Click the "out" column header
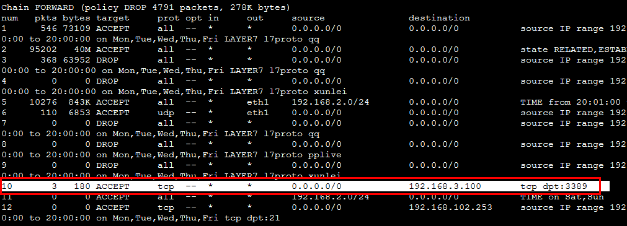 click(x=255, y=18)
